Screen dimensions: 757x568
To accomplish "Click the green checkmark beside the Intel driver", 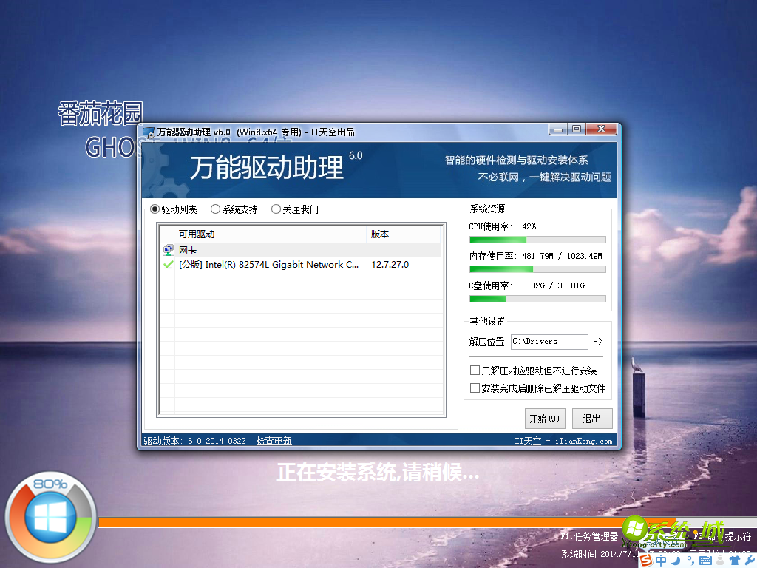I will tap(168, 264).
